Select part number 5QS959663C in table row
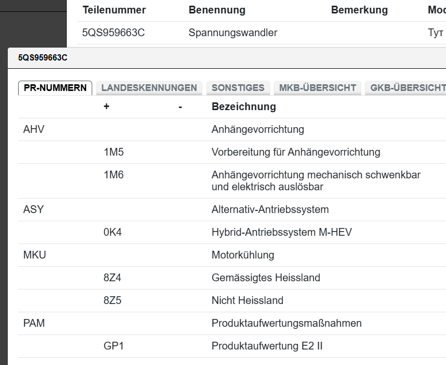 coord(113,33)
